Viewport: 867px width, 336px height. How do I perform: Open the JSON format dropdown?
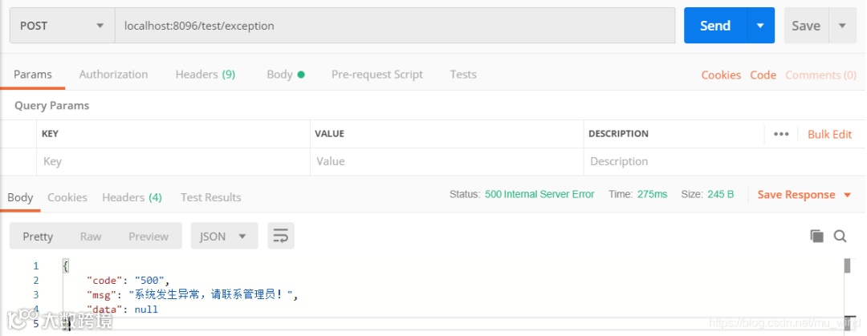223,236
